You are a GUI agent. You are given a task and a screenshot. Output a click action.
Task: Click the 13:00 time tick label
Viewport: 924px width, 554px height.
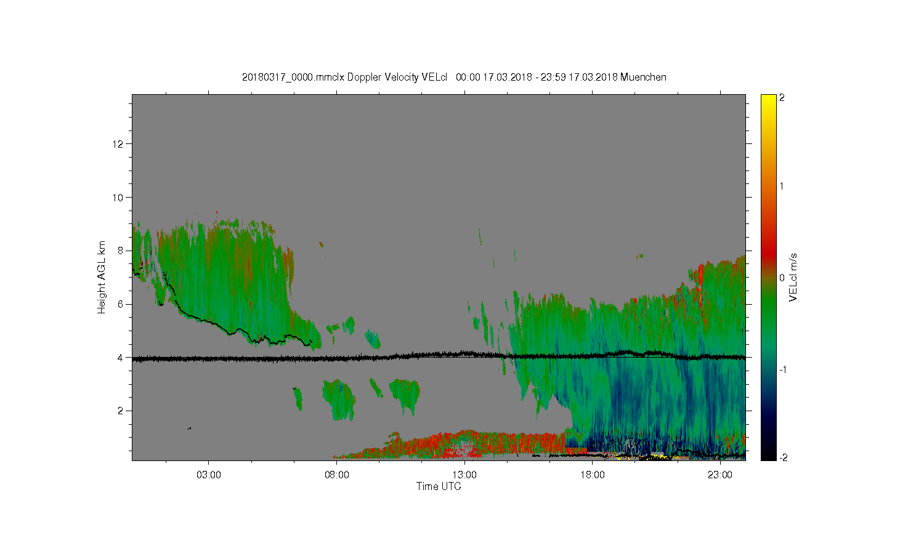pyautogui.click(x=464, y=475)
